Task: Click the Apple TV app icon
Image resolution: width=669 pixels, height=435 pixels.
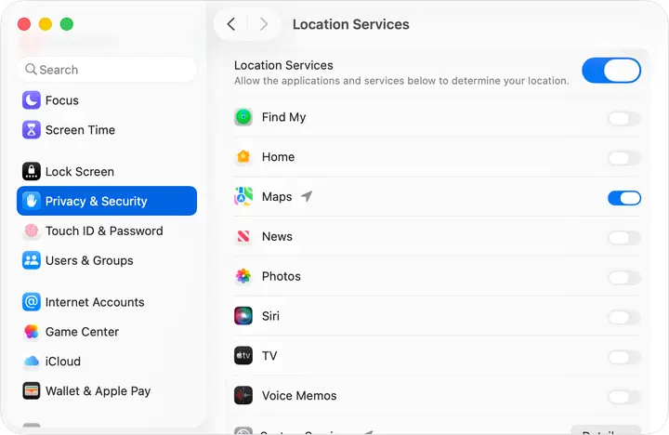Action: (243, 356)
